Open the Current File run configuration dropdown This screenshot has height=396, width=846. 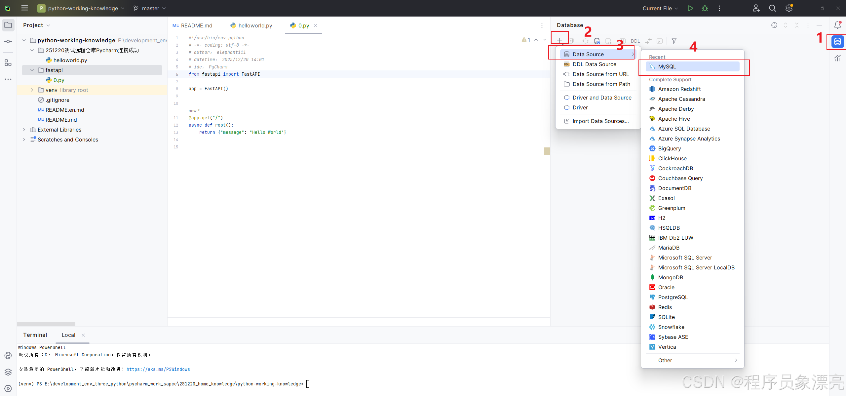660,8
